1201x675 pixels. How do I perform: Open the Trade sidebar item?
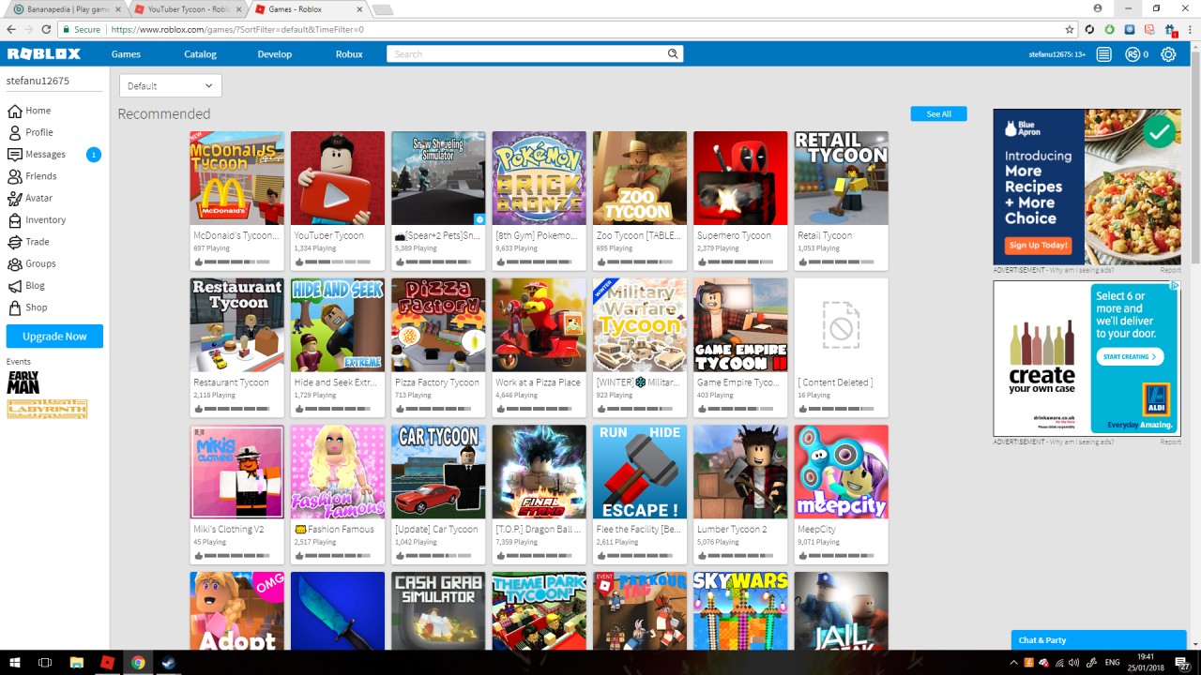[x=38, y=242]
